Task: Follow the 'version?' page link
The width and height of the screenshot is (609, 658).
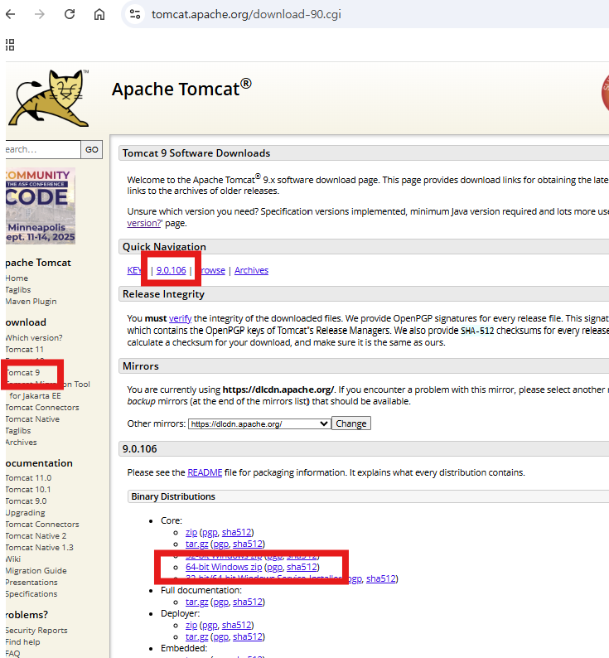Action: [x=144, y=223]
